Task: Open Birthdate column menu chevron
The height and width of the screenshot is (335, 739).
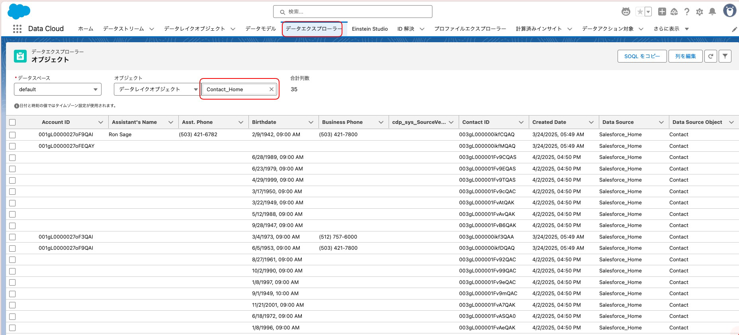Action: click(x=311, y=122)
